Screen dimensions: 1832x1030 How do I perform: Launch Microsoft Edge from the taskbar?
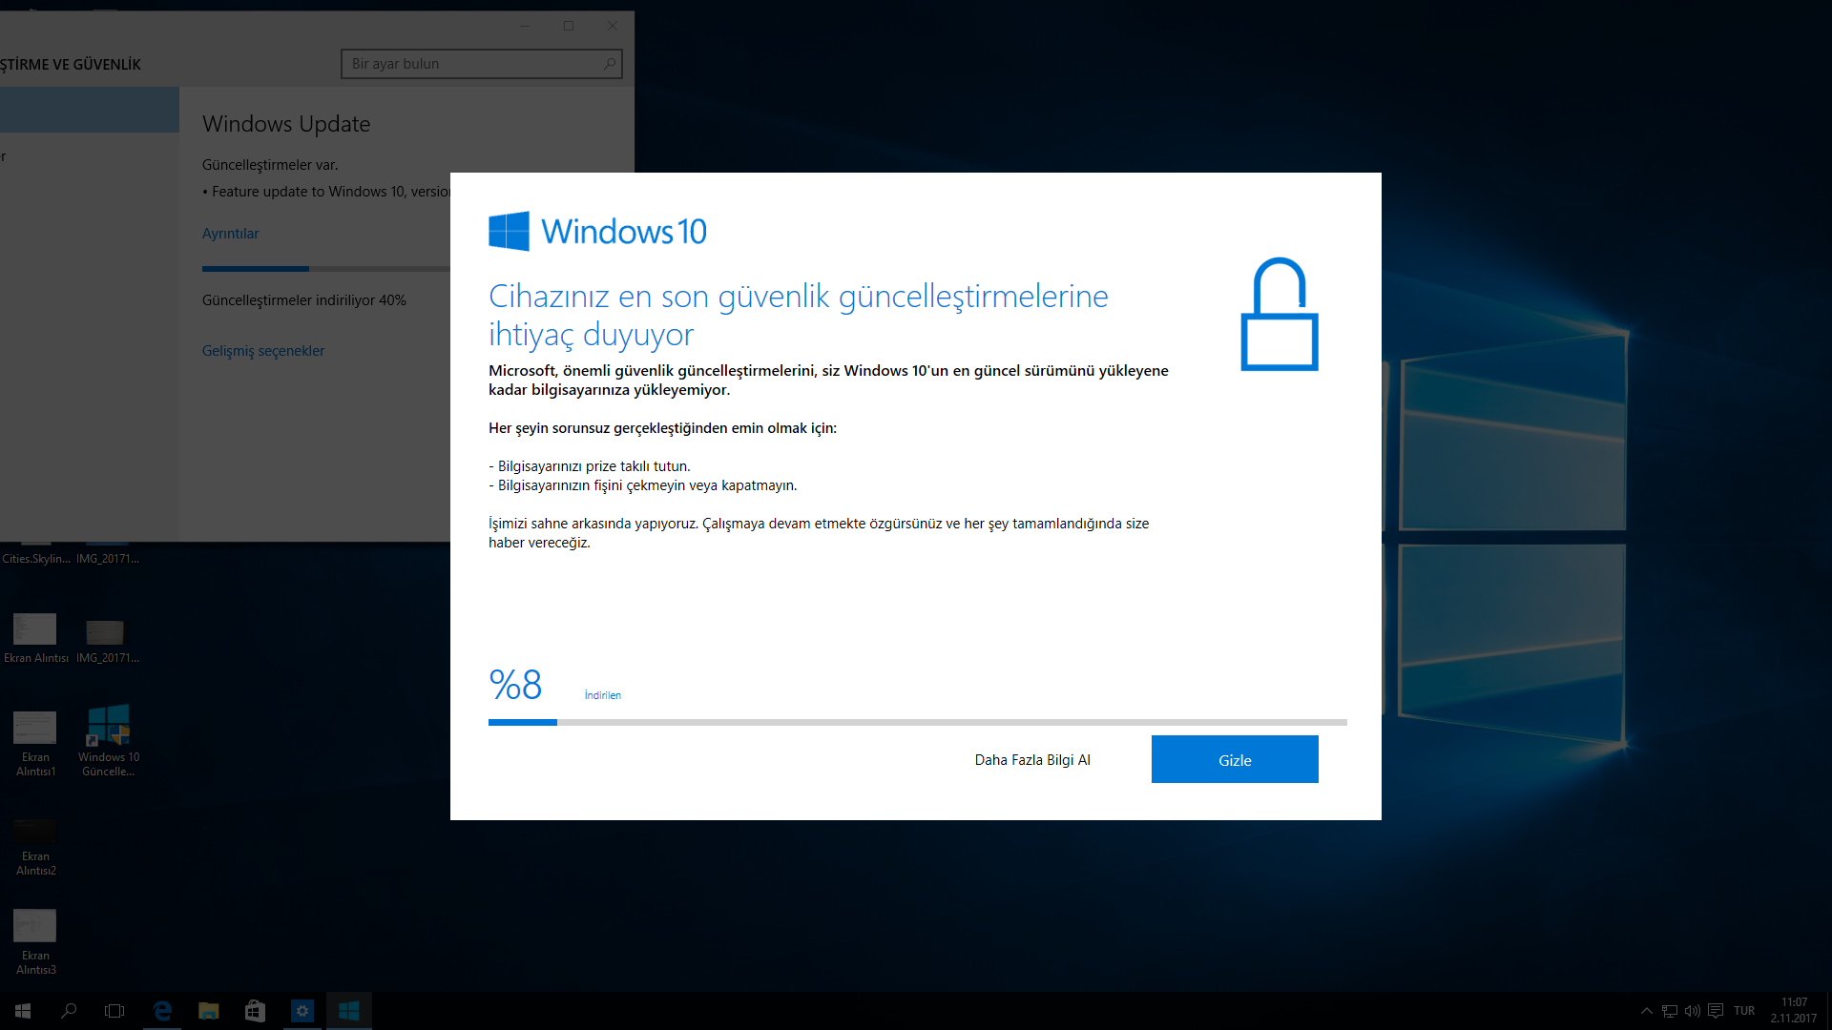(x=162, y=1011)
